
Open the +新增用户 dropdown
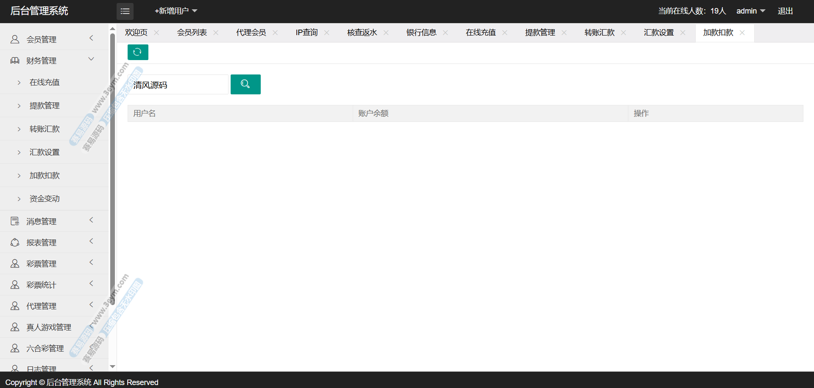click(176, 11)
